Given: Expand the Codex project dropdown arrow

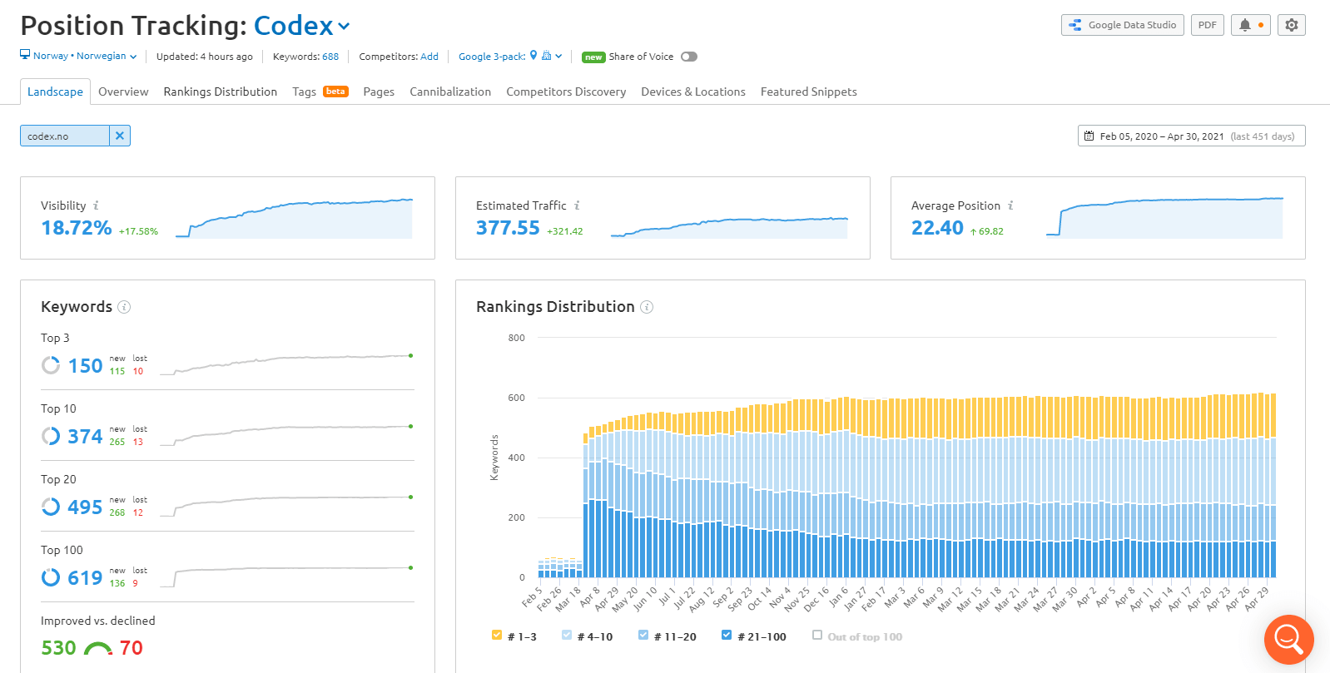Looking at the screenshot, I should coord(344,27).
